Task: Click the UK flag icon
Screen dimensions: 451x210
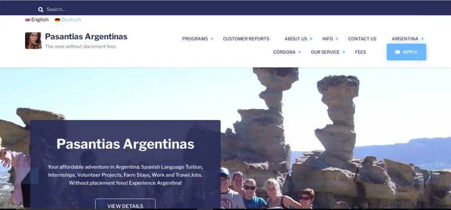Action: (28, 20)
